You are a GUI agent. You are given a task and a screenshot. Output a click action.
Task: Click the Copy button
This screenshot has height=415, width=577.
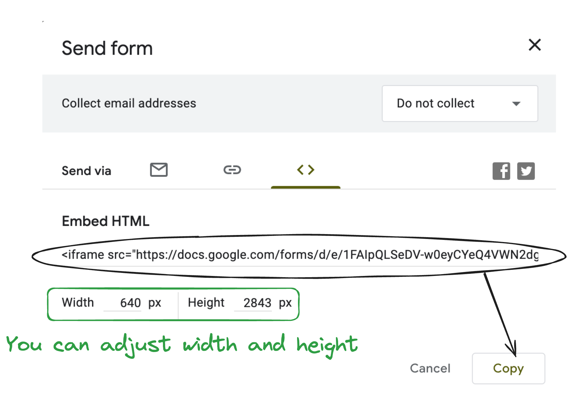(508, 368)
